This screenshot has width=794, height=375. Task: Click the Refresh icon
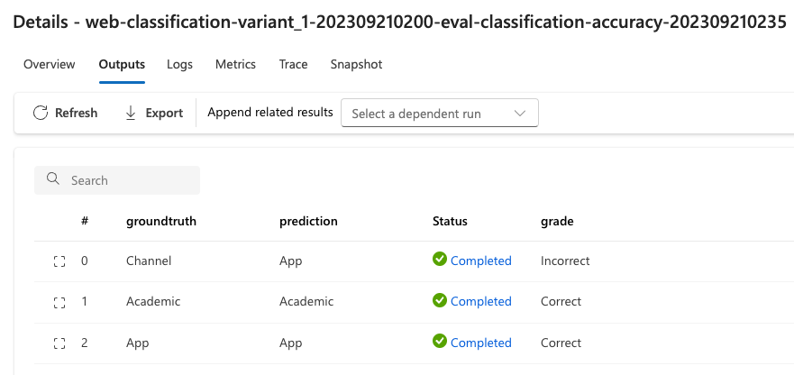41,113
